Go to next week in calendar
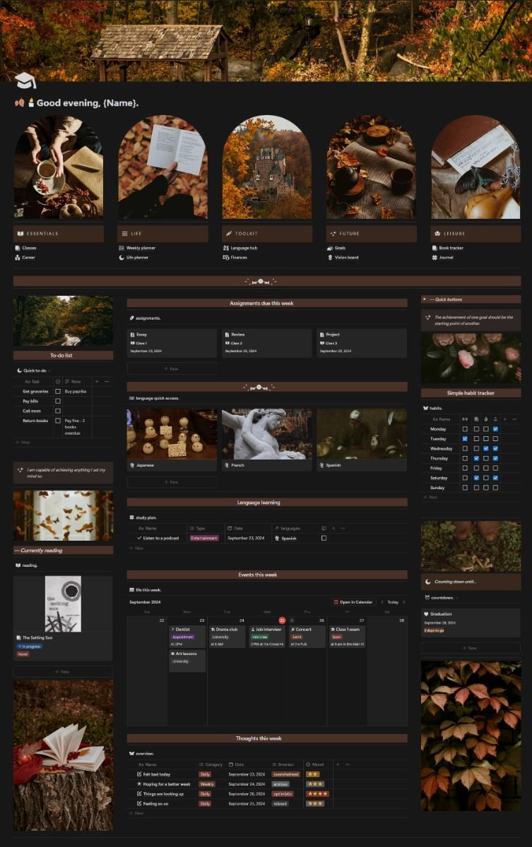 [x=403, y=602]
